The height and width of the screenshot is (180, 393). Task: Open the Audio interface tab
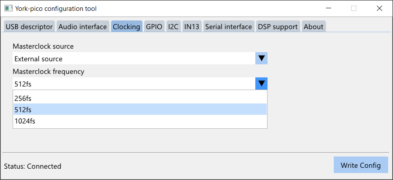pos(83,27)
